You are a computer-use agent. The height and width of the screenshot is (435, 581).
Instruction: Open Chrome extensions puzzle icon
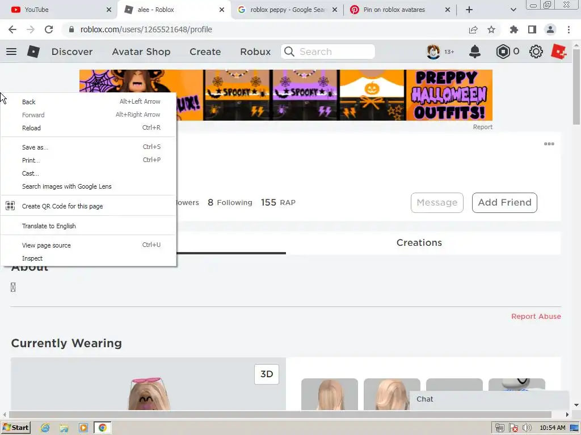pyautogui.click(x=514, y=29)
